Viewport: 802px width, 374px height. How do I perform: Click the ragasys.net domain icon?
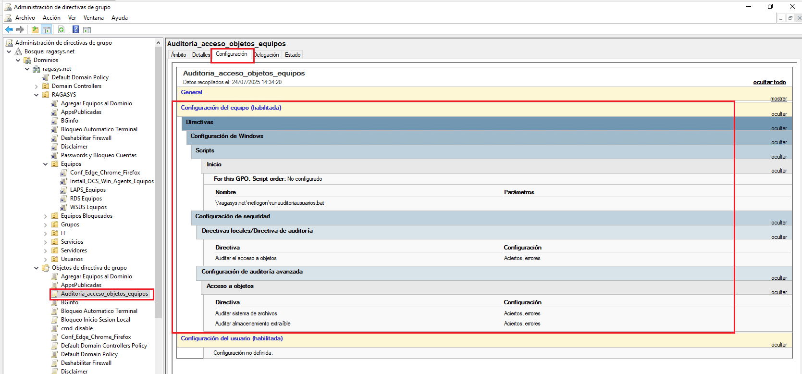37,69
